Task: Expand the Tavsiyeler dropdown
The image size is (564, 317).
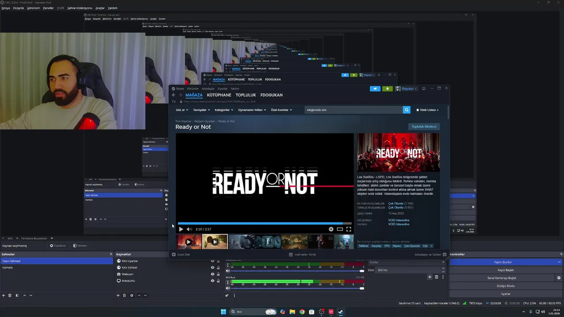Action: tap(201, 110)
